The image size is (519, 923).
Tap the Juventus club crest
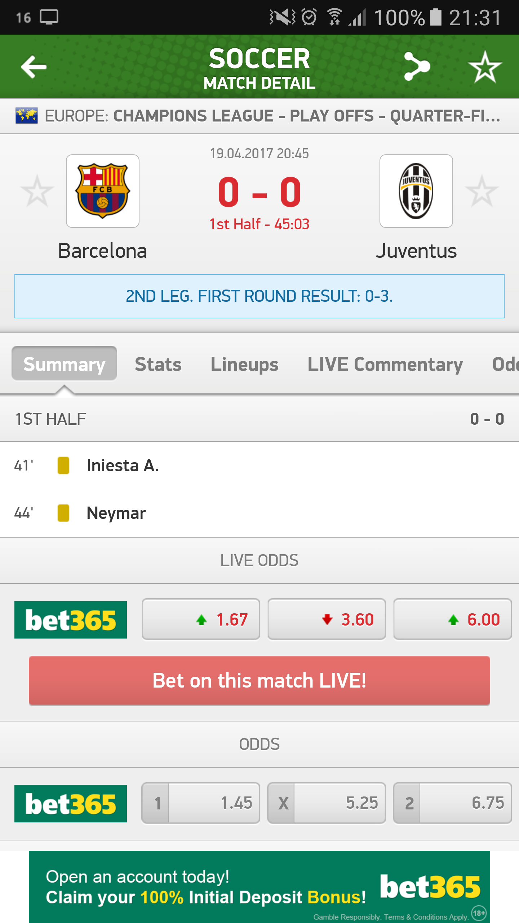tap(416, 191)
